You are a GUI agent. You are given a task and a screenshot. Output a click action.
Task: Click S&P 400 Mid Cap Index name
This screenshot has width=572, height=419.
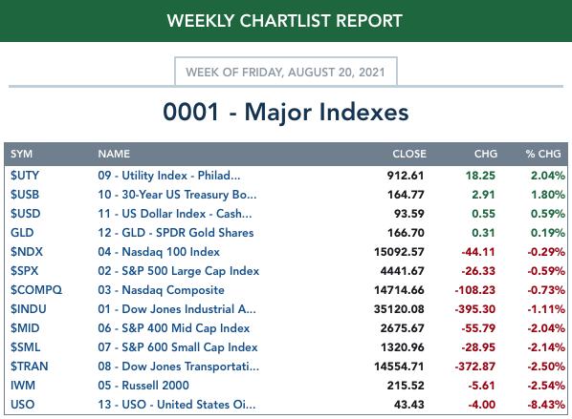coord(174,328)
